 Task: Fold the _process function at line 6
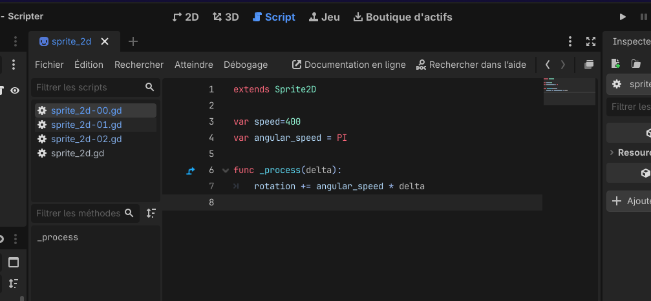[x=226, y=171]
